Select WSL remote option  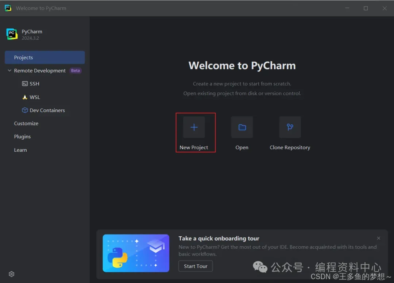click(35, 97)
